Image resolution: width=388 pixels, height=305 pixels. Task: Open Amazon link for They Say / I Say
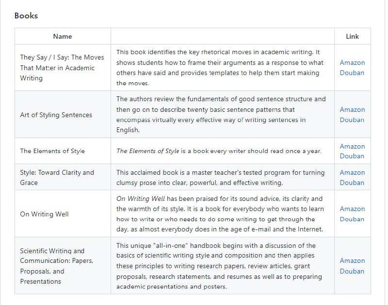point(352,62)
